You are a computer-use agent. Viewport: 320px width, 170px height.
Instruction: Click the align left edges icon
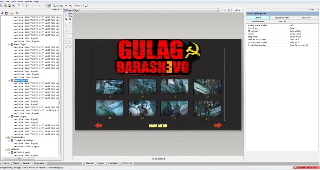(x=66, y=24)
